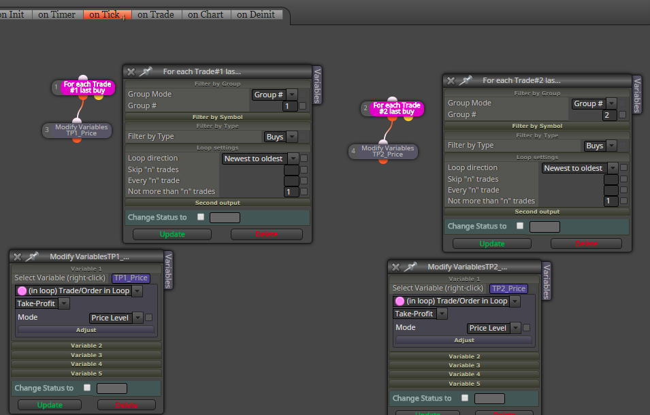This screenshot has height=415, width=650.
Task: Switch to the on Deinit tab
Action: pos(256,14)
